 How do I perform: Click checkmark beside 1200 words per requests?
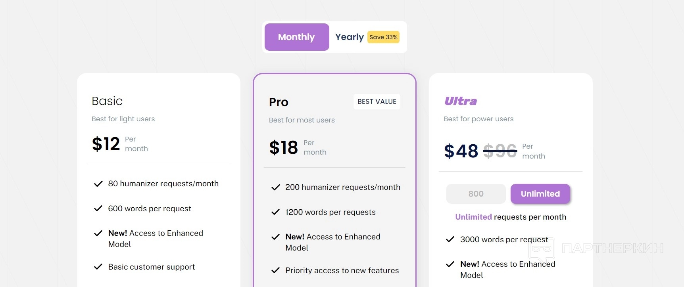pyautogui.click(x=275, y=212)
